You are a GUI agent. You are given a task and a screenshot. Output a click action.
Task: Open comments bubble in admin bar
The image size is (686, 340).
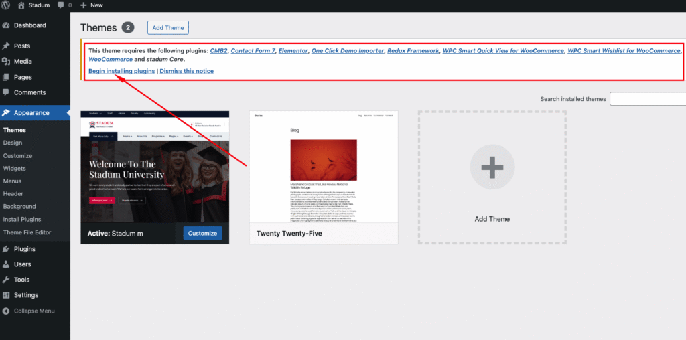tap(61, 5)
